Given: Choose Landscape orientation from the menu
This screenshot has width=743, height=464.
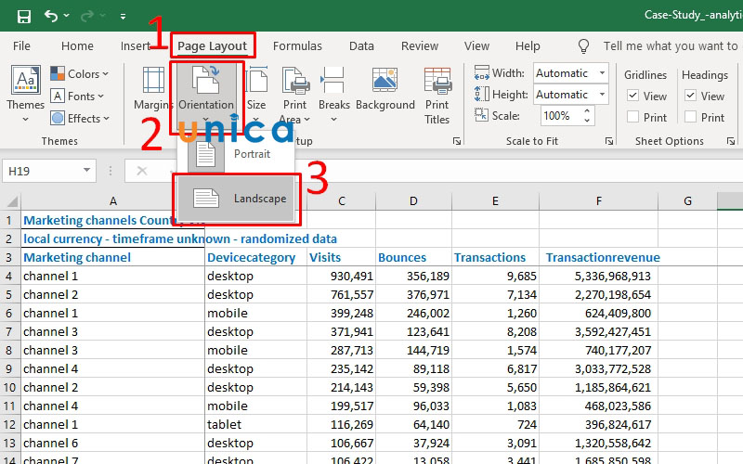Looking at the screenshot, I should click(x=236, y=199).
